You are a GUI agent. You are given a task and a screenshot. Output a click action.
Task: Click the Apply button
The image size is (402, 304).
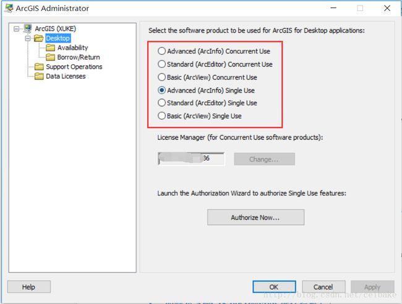coord(372,287)
